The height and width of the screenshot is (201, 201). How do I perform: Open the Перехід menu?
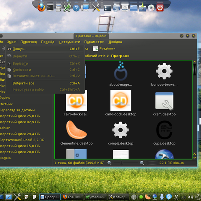[x=48, y=42]
